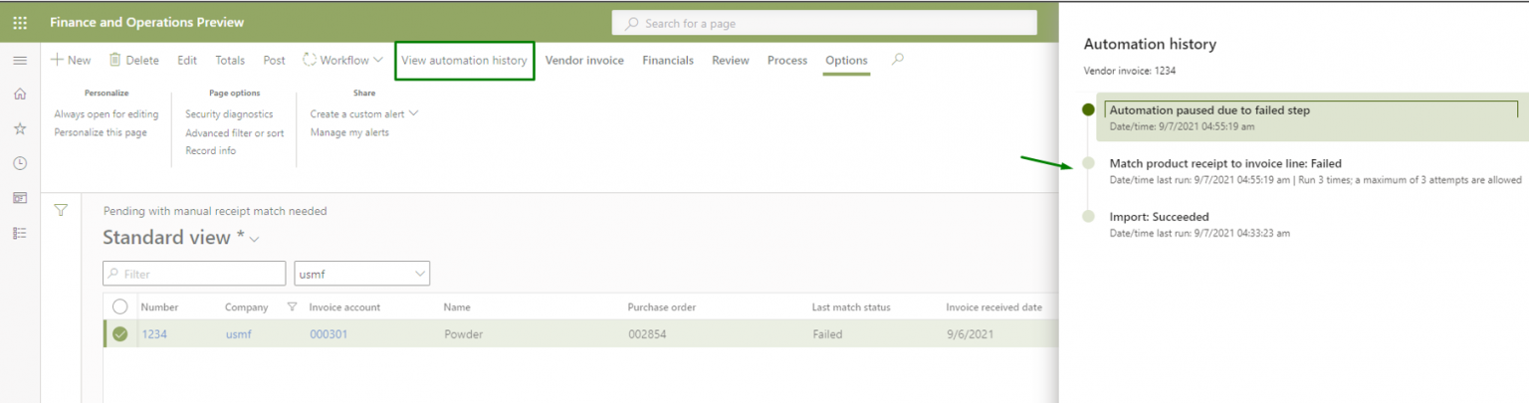Click the Last match status column header

851,307
